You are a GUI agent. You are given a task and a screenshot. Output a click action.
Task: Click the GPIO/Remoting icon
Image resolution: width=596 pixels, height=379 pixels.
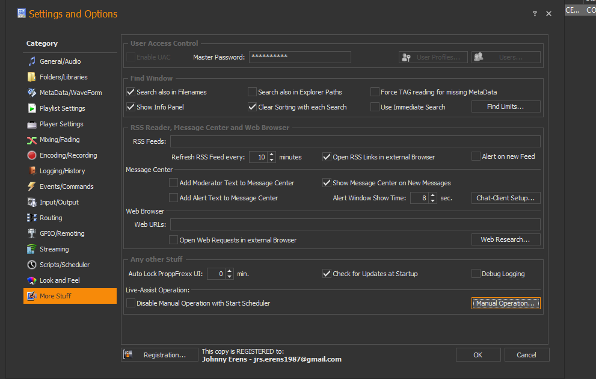click(x=32, y=233)
